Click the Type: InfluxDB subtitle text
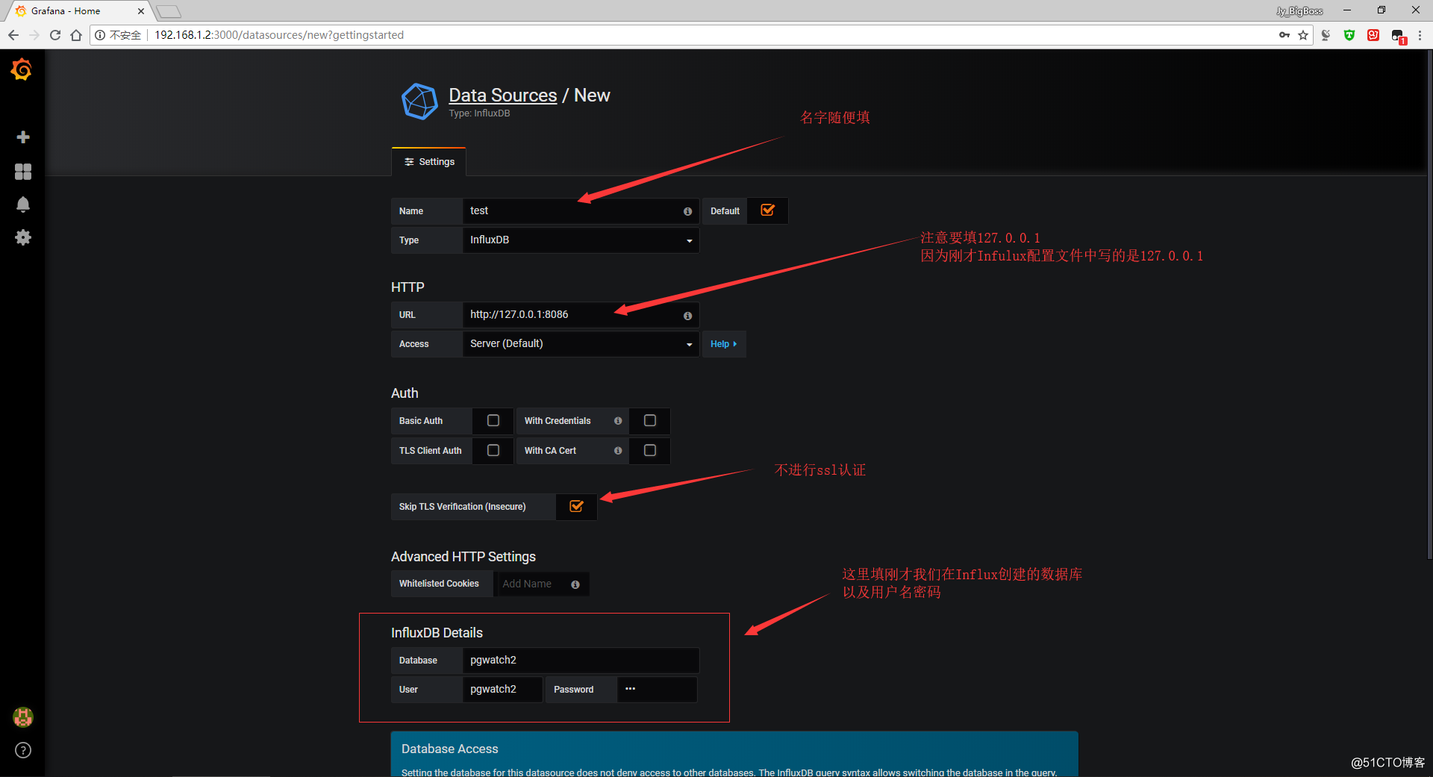This screenshot has width=1433, height=777. (x=479, y=113)
